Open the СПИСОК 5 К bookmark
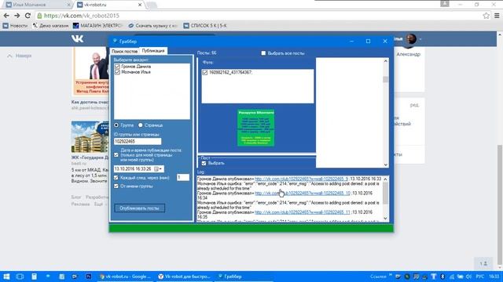 [205, 26]
